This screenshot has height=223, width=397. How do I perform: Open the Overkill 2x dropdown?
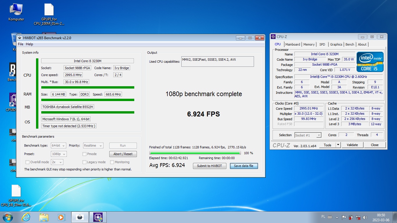pos(57,162)
